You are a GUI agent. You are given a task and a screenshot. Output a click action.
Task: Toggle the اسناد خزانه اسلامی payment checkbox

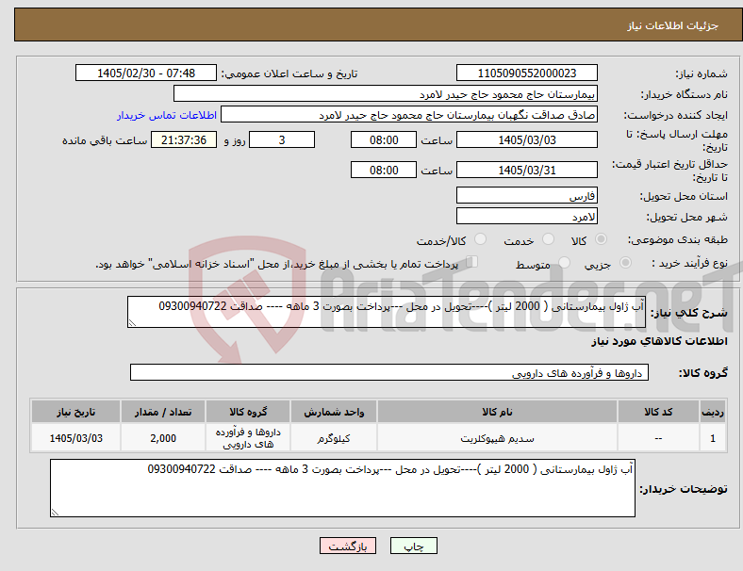click(x=472, y=261)
